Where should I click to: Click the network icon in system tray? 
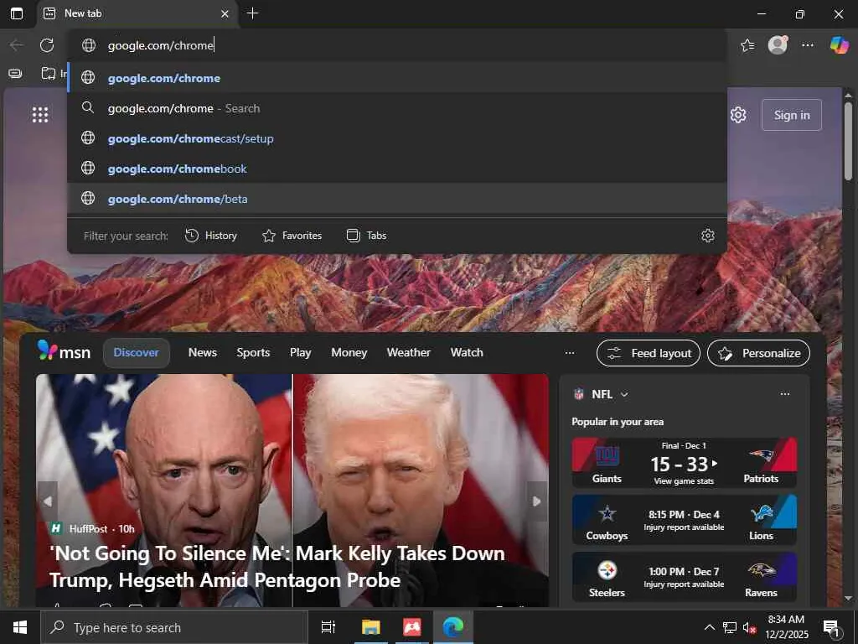click(730, 627)
